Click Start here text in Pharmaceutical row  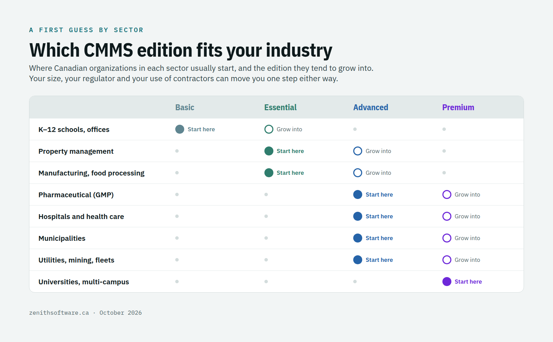point(379,194)
